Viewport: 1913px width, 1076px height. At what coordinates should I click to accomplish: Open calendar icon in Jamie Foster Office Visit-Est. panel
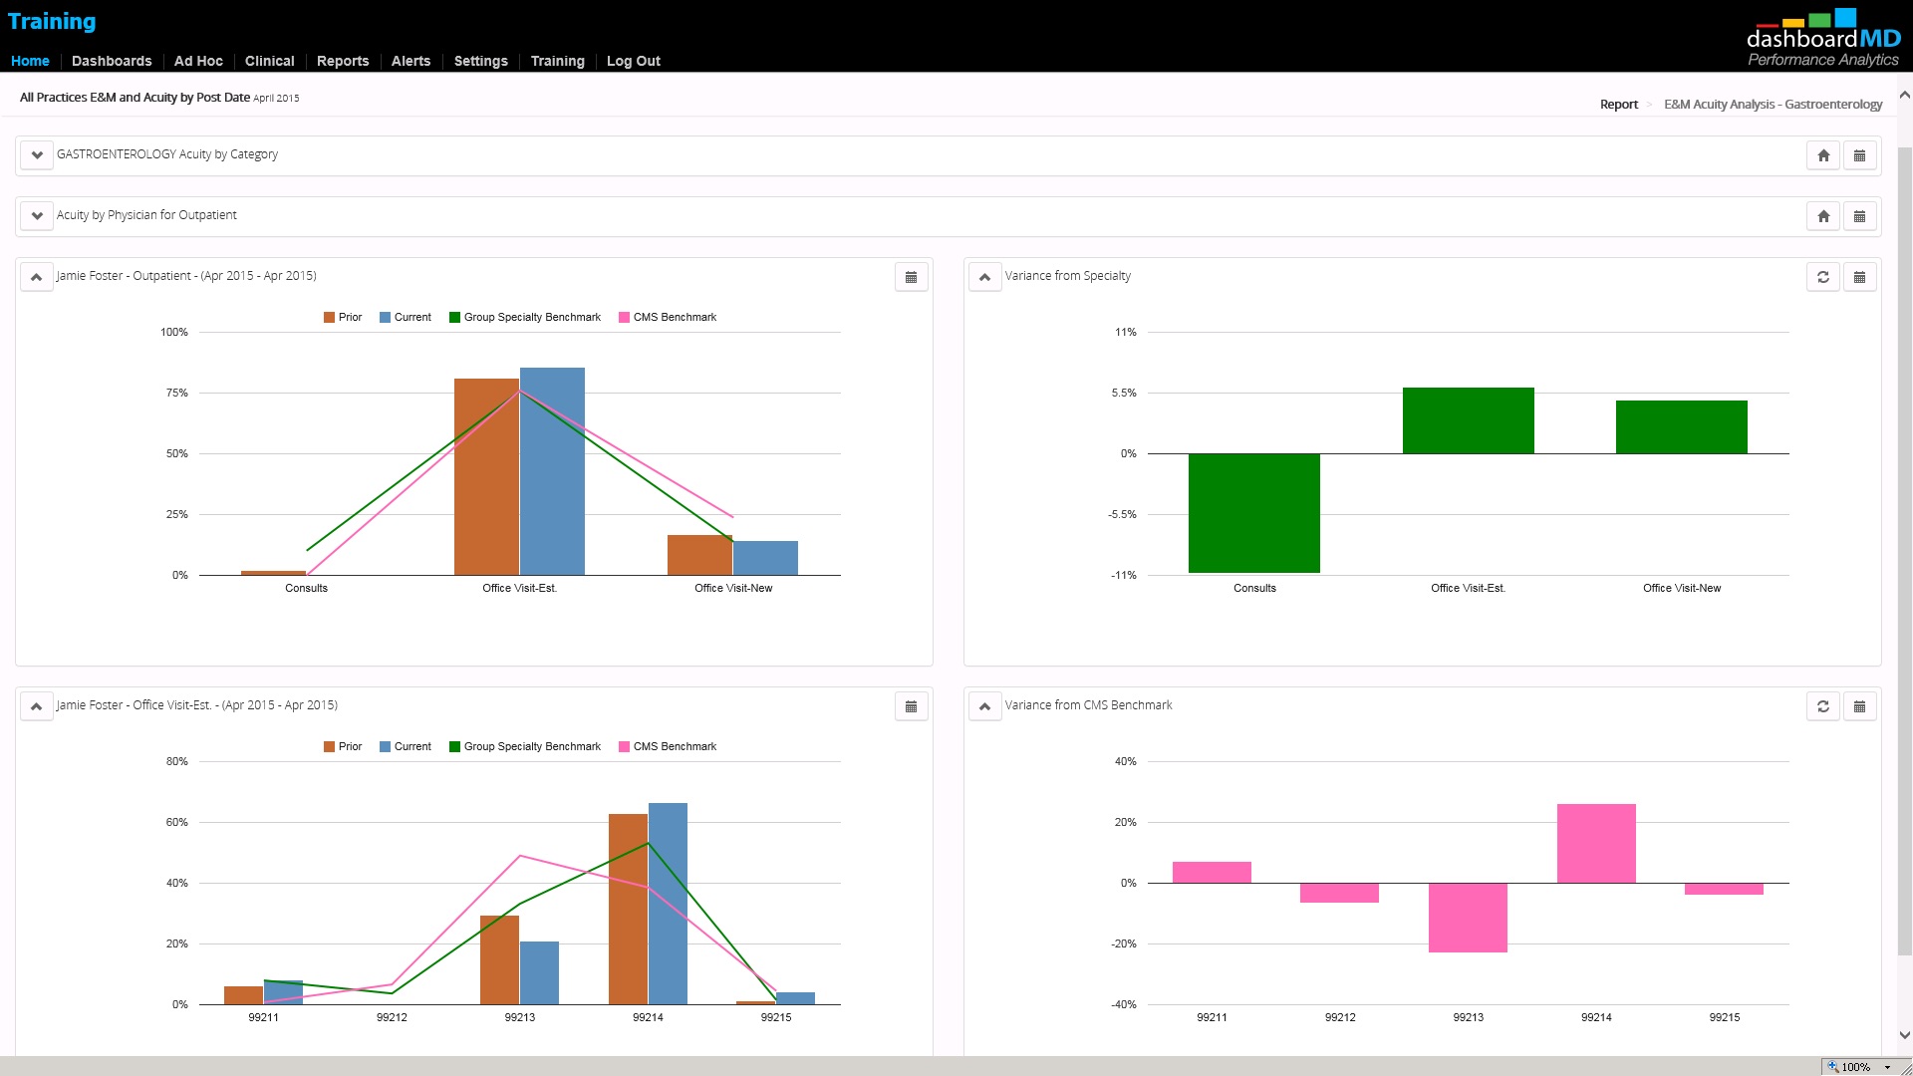pyautogui.click(x=911, y=706)
